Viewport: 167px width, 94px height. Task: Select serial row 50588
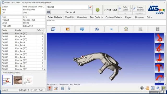coord(23,63)
